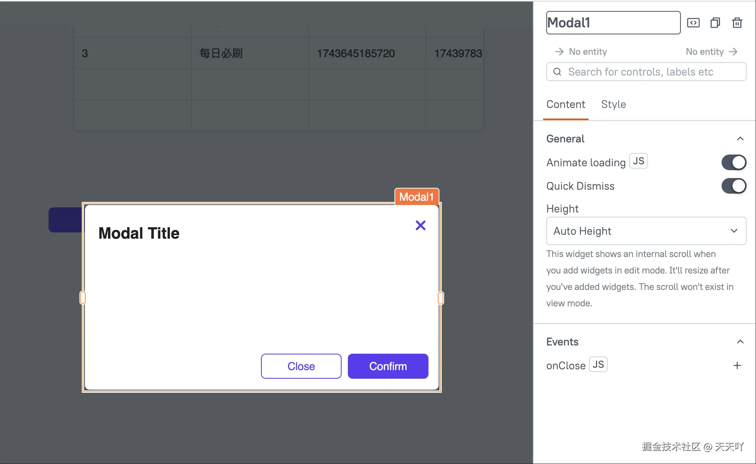756x464 pixels.
Task: Select the Content tab
Action: click(x=565, y=104)
